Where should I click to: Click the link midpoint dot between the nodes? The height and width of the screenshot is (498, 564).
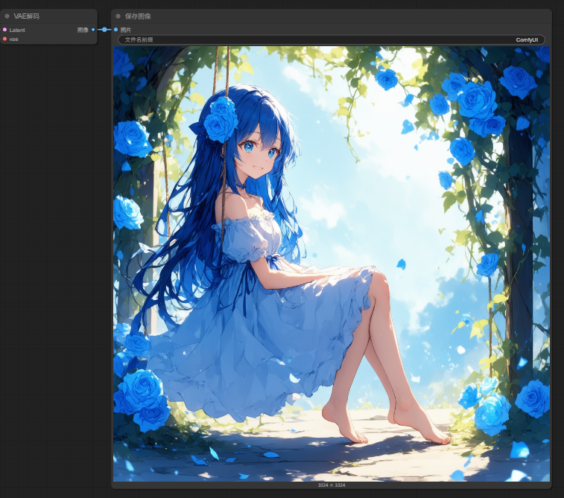[104, 30]
